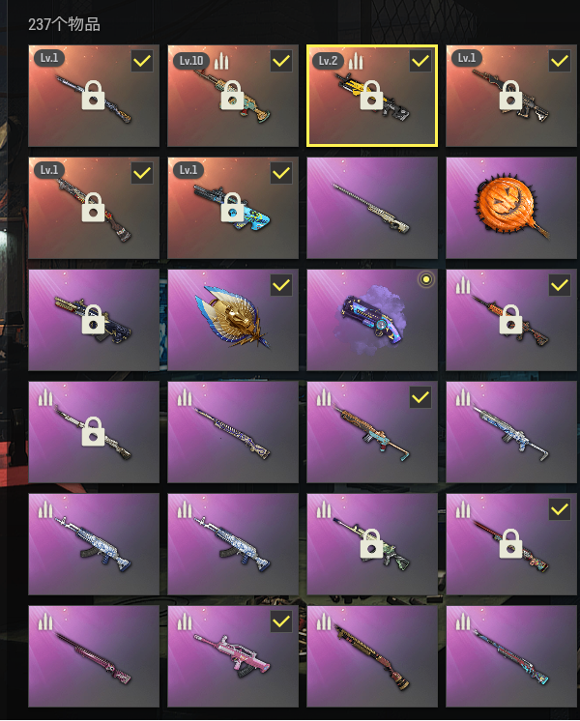Toggle checkmark on the pink rifle tile
580x721 pixels.
coord(281,621)
